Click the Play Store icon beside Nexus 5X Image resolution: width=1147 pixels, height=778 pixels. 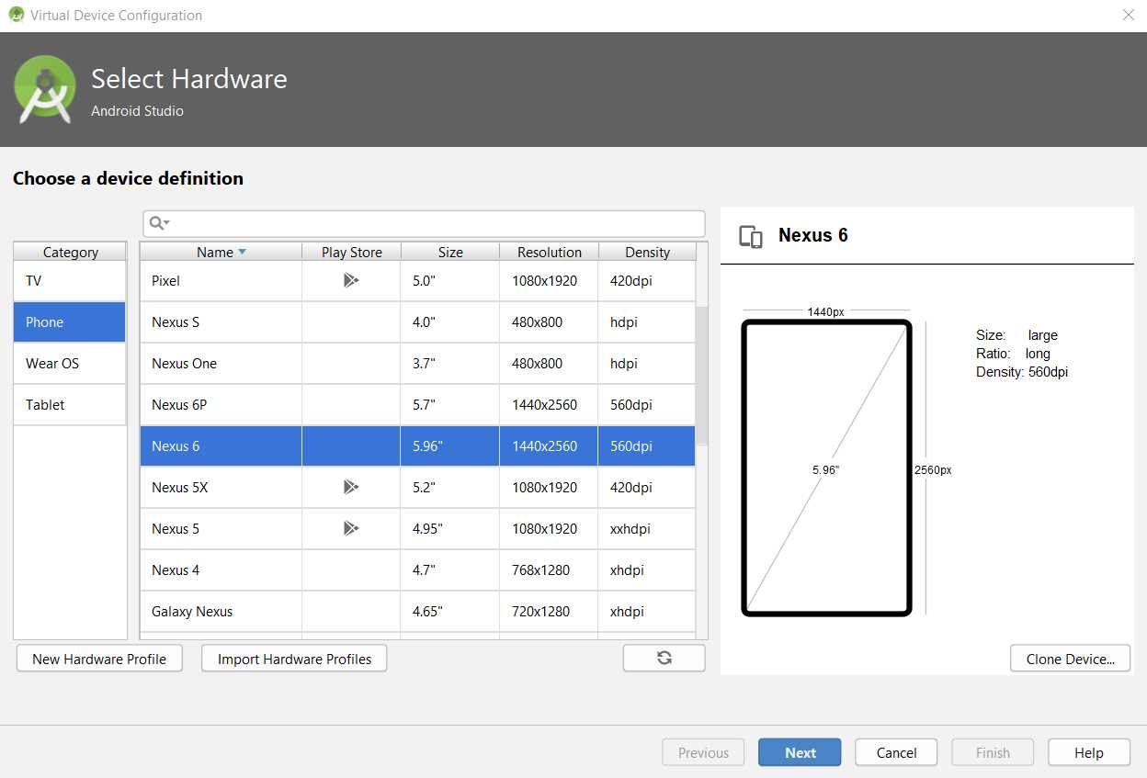click(350, 487)
